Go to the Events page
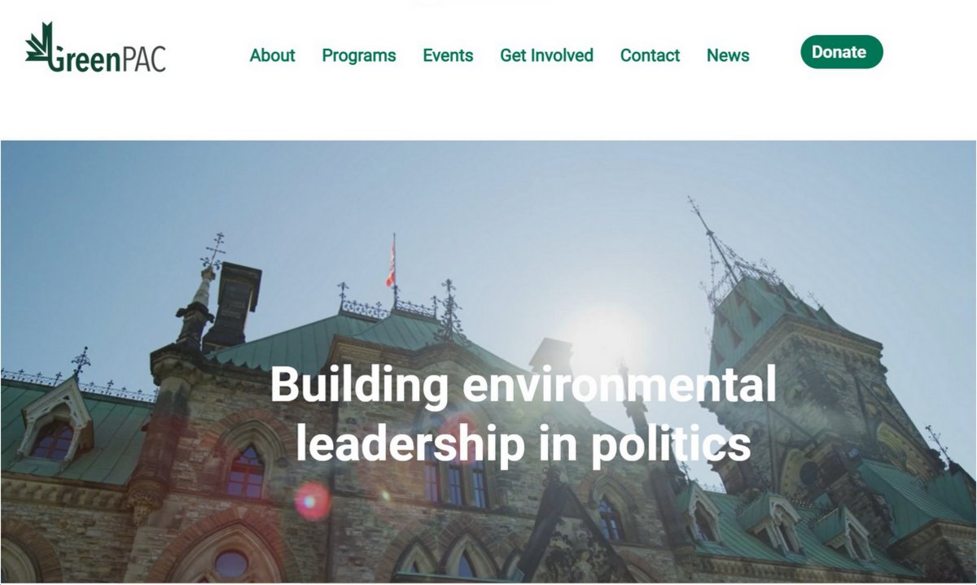This screenshot has width=977, height=585. click(448, 55)
